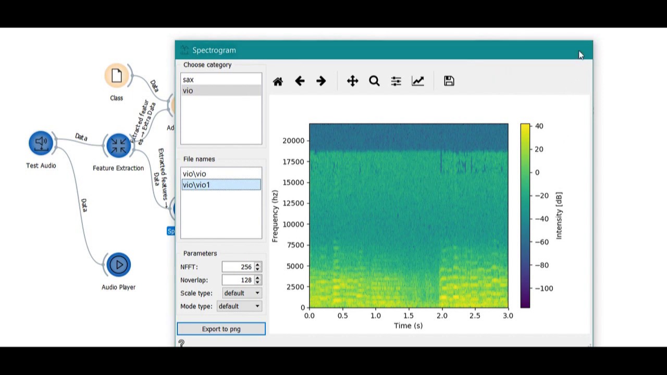Activate the Pan axes tool
The image size is (667, 375).
[x=353, y=81]
